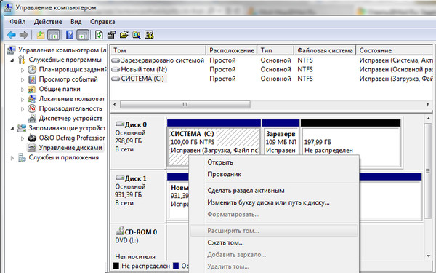Click the magnifier Explore toolbar icon

point(137,35)
